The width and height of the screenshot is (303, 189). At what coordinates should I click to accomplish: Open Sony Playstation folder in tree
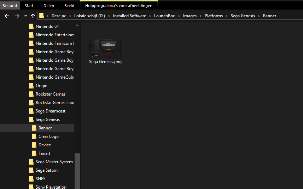pyautogui.click(x=51, y=187)
